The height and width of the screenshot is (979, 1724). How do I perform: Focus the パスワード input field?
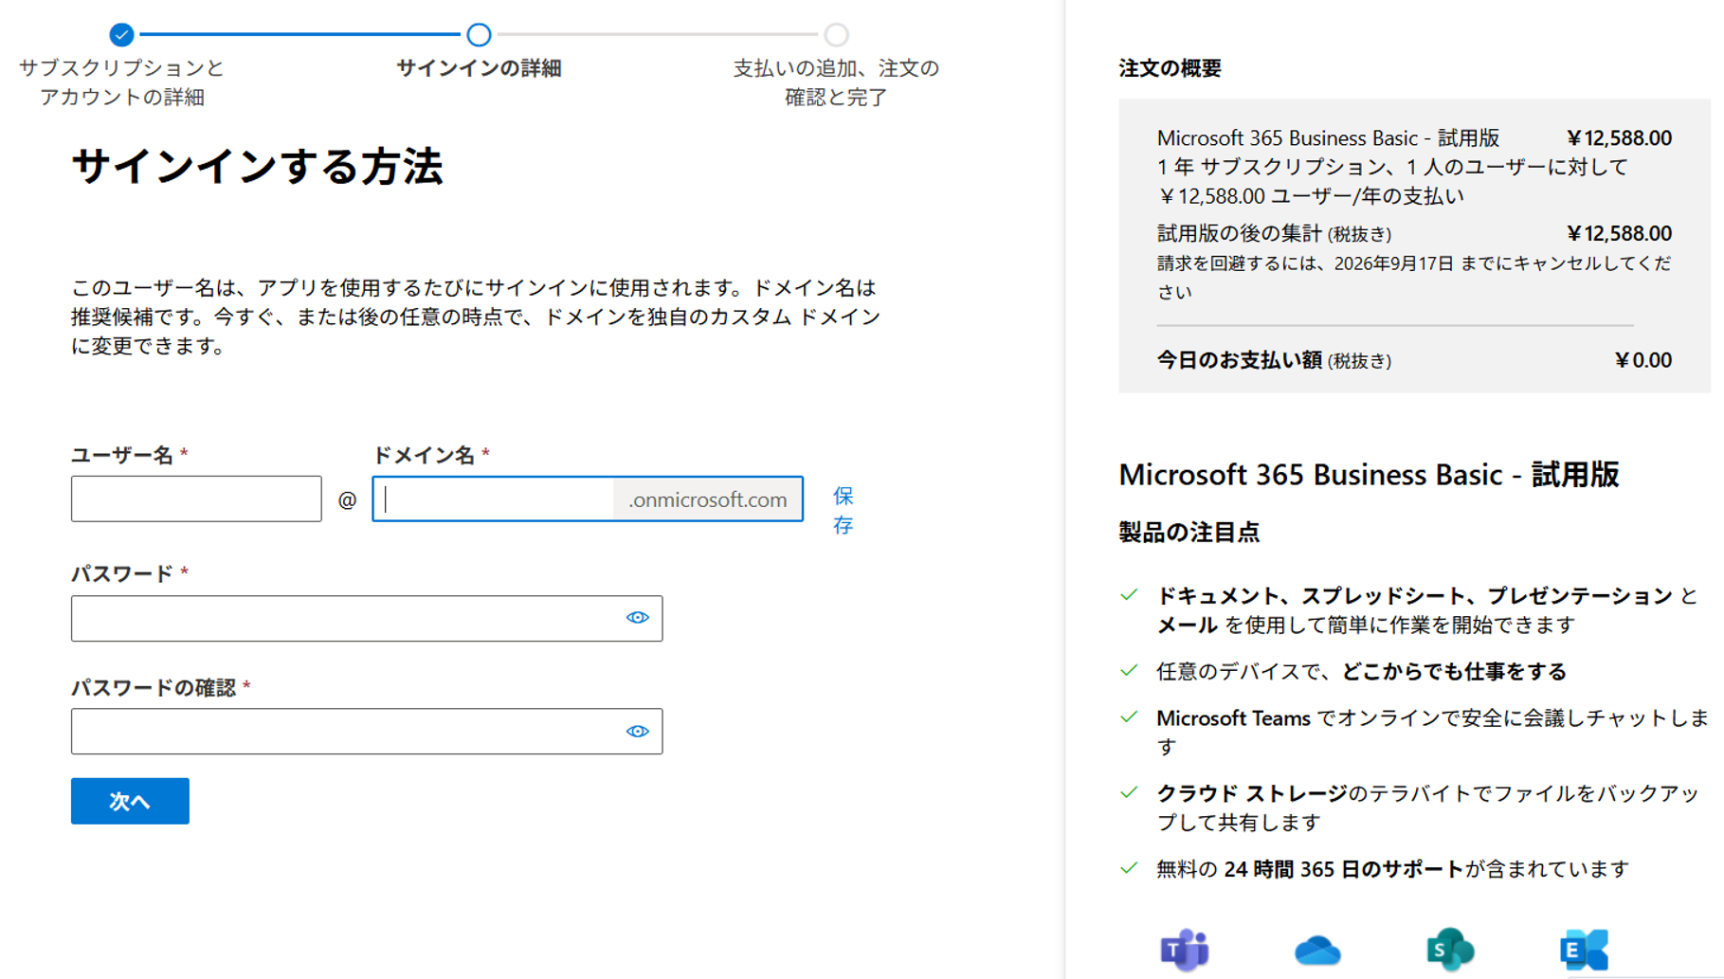[x=367, y=618]
